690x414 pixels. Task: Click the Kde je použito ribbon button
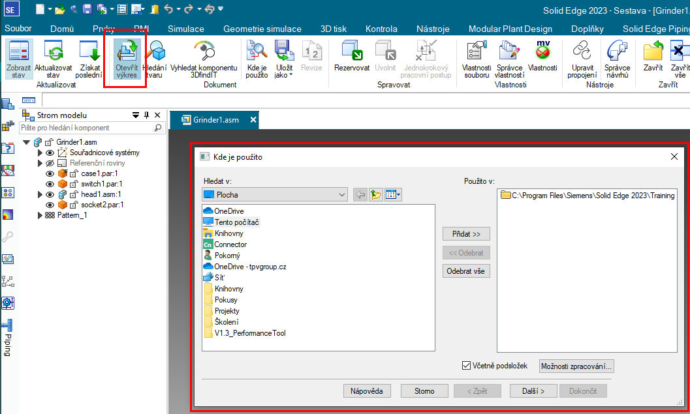tap(257, 60)
